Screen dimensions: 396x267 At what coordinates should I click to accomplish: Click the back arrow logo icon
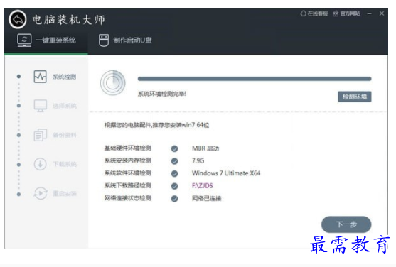pos(18,19)
